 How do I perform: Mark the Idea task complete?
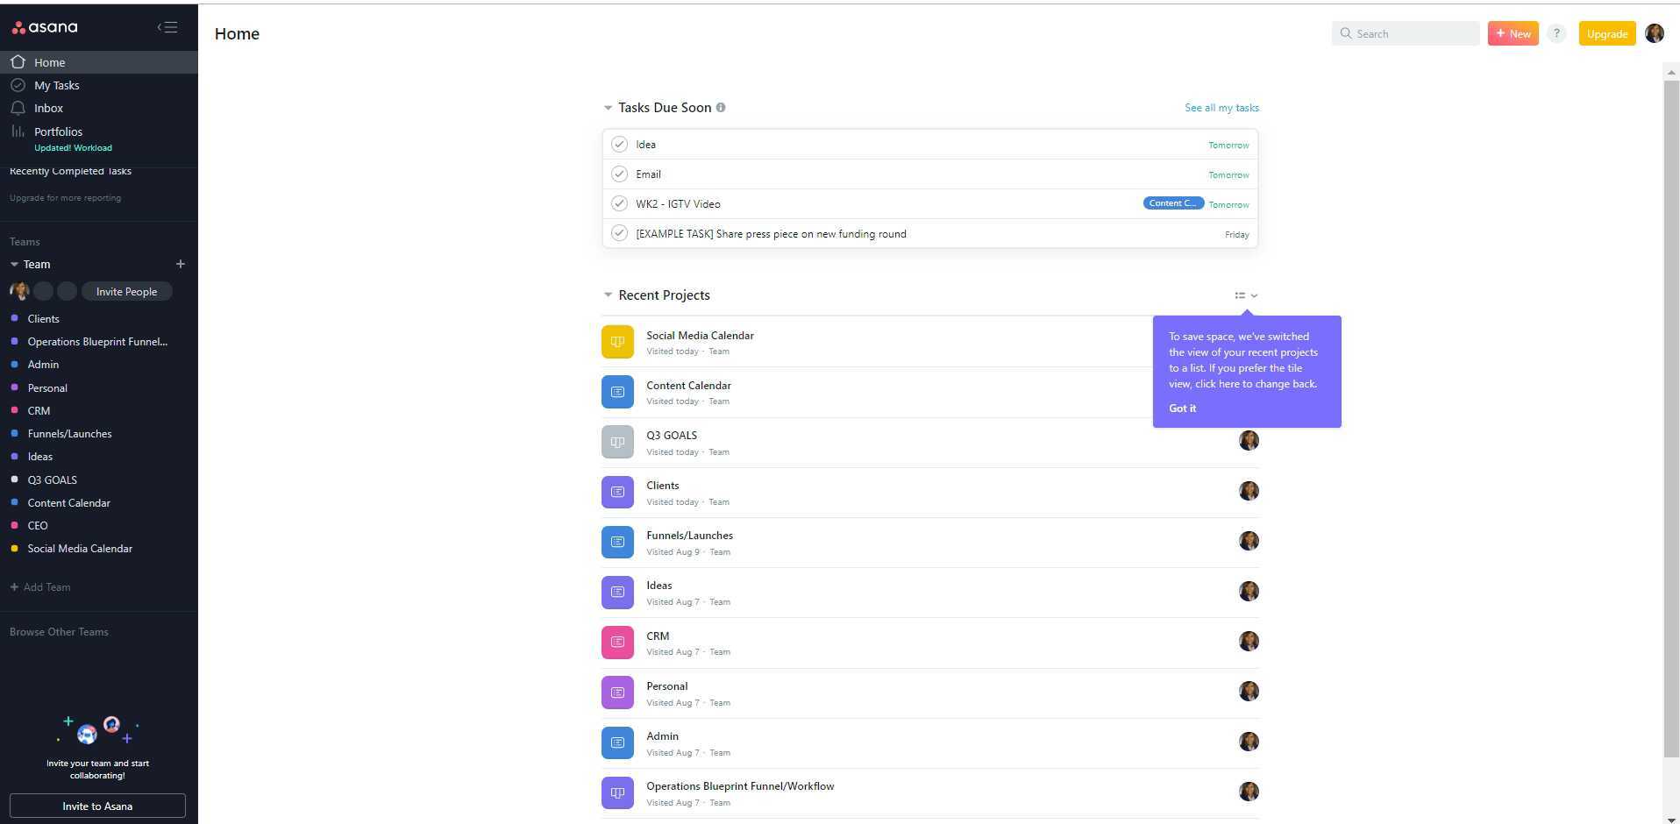(619, 145)
